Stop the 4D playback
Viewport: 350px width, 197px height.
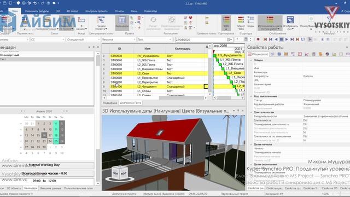click(281, 39)
